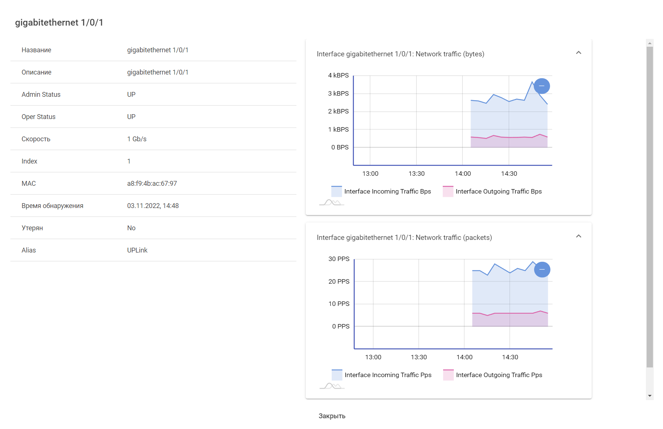Click the blue minus button on the bytes chart

542,86
